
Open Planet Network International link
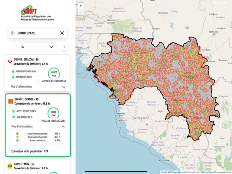[x=185, y=172]
